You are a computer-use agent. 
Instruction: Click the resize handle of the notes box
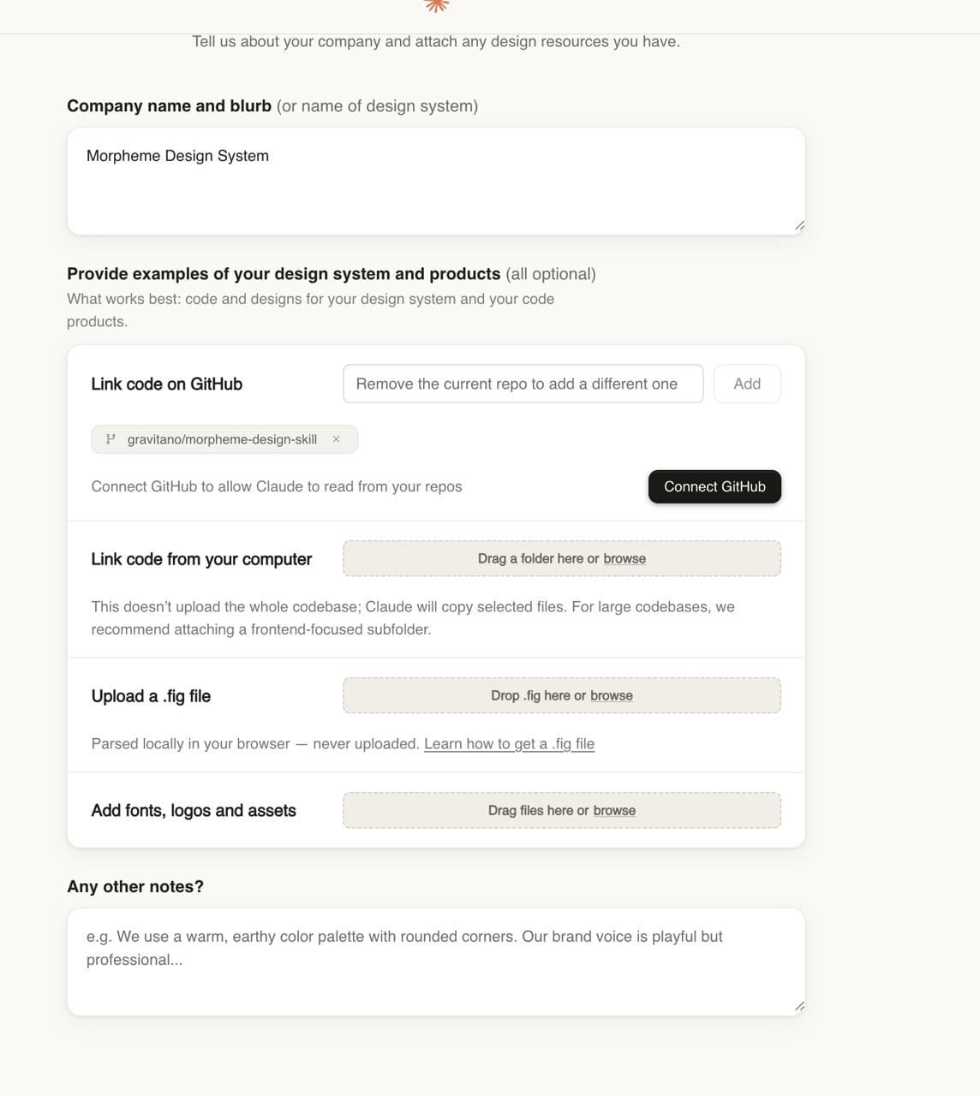pos(799,1007)
